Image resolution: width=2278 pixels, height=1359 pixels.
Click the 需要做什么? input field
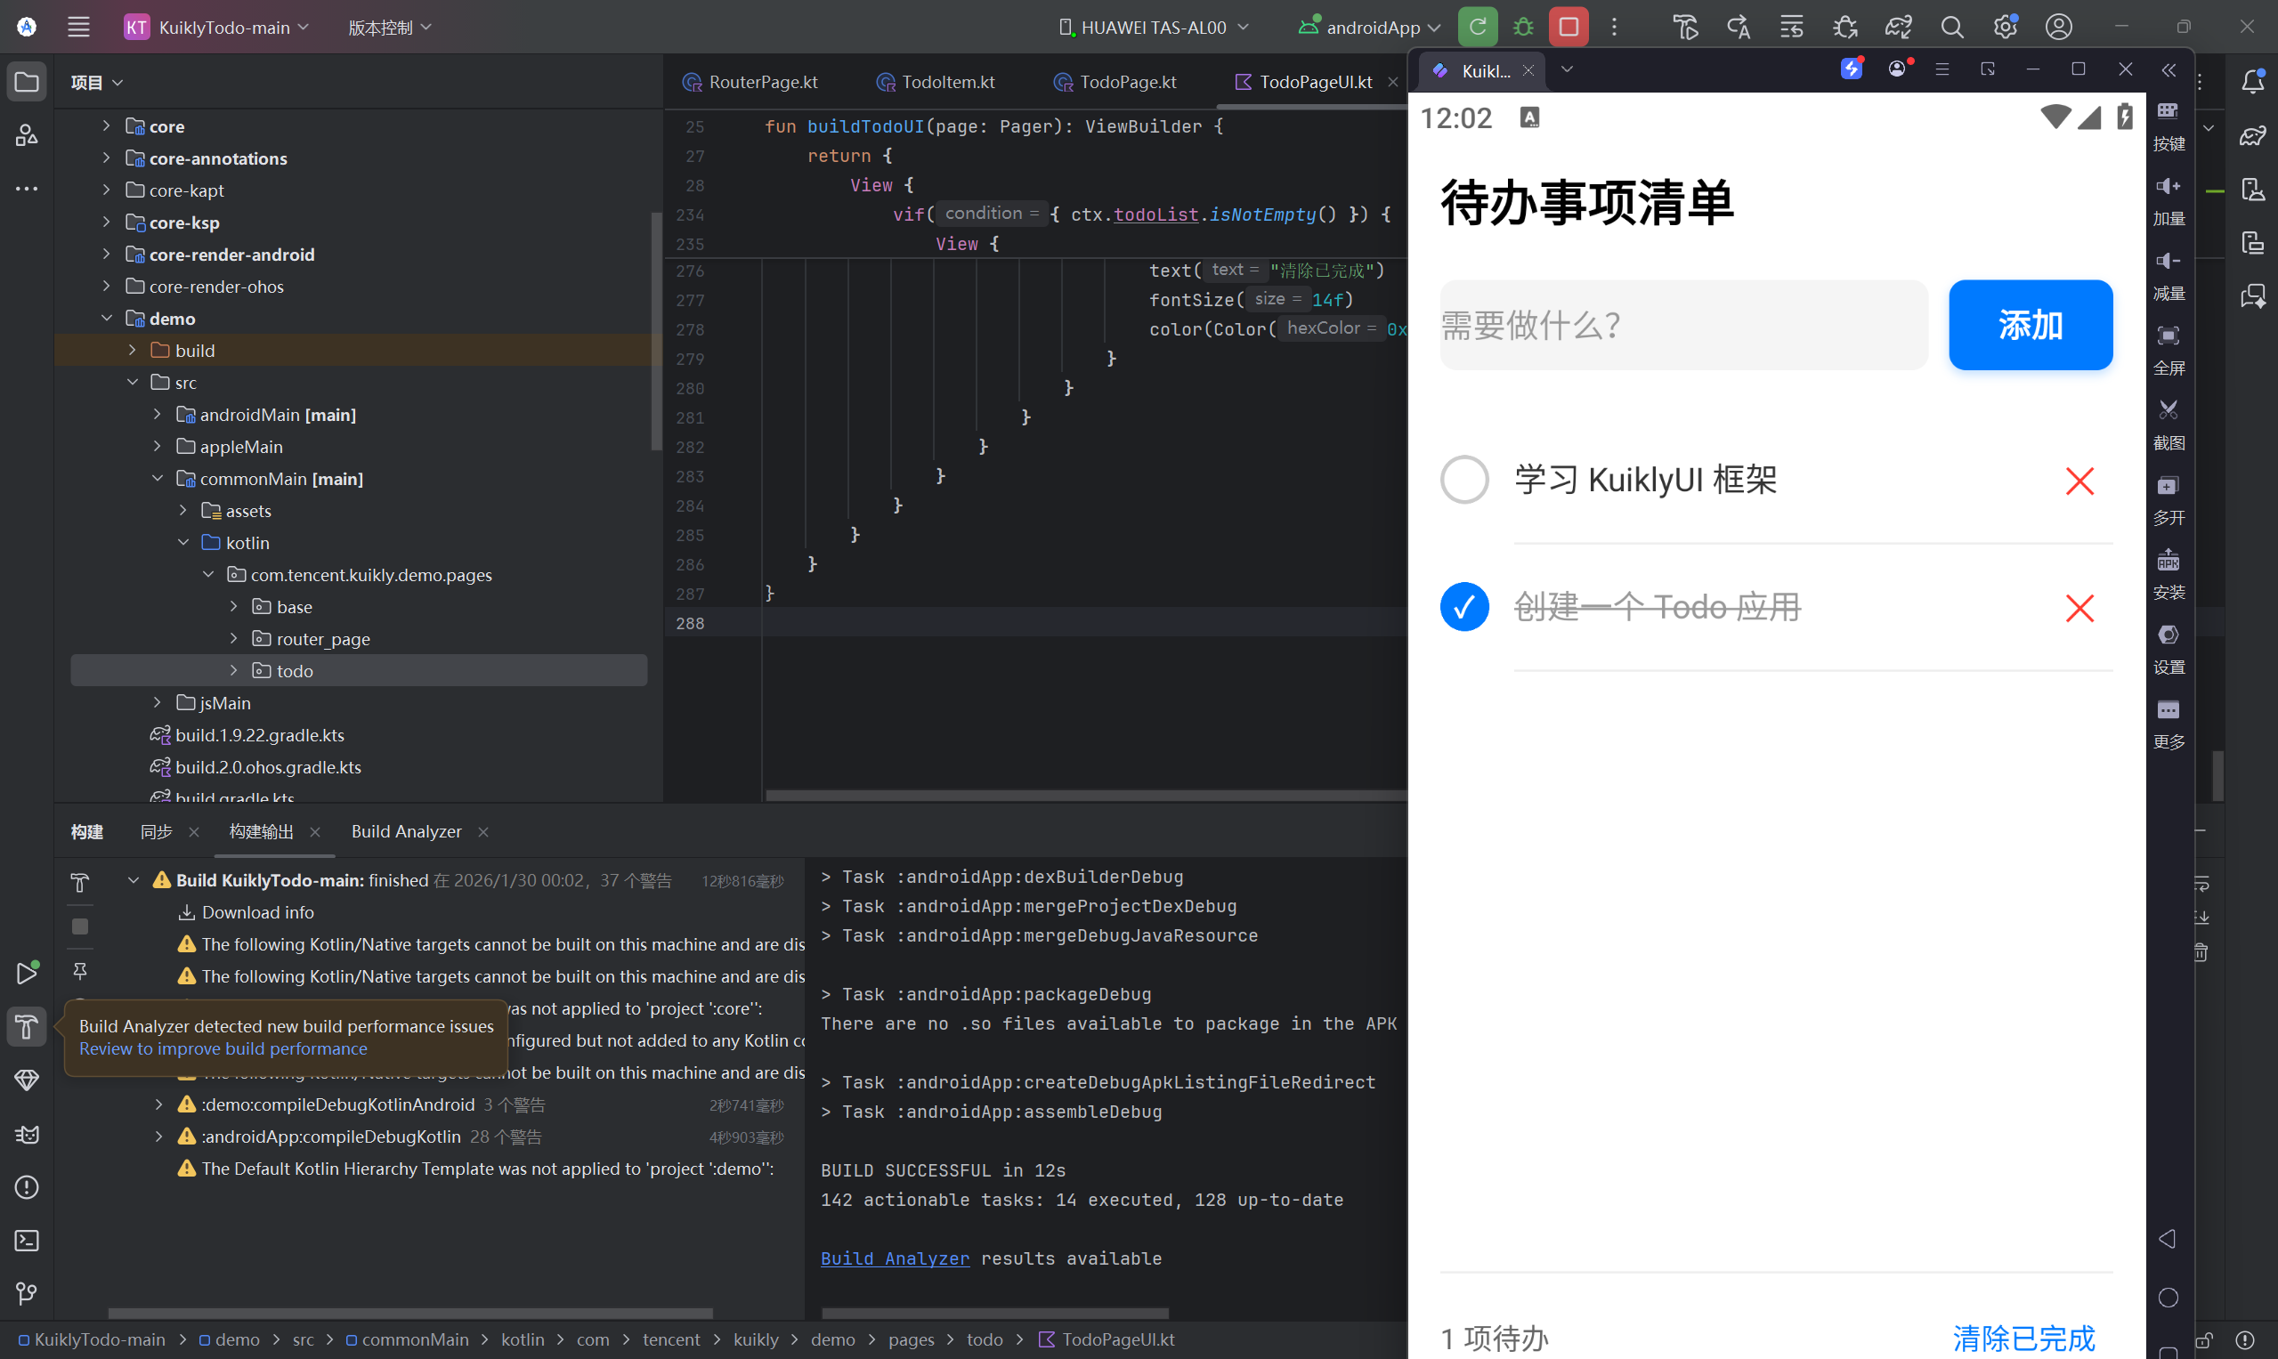[x=1682, y=325]
